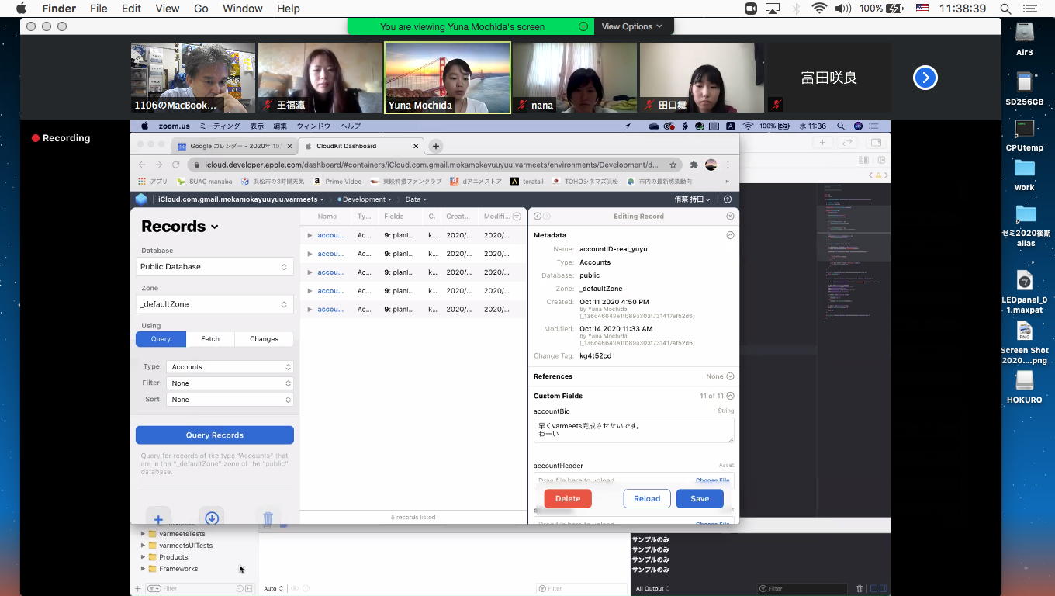Close the Editing Record panel
The image size is (1055, 596).
tap(730, 217)
